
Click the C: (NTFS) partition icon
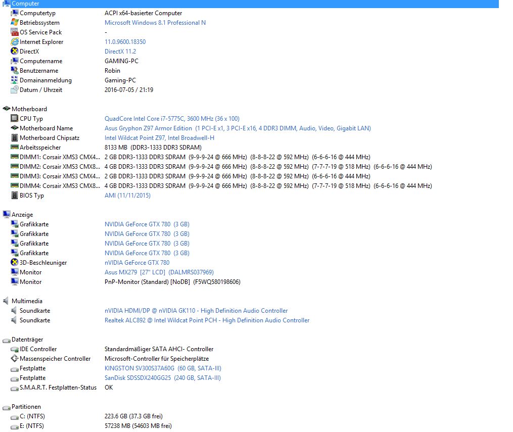coord(14,417)
